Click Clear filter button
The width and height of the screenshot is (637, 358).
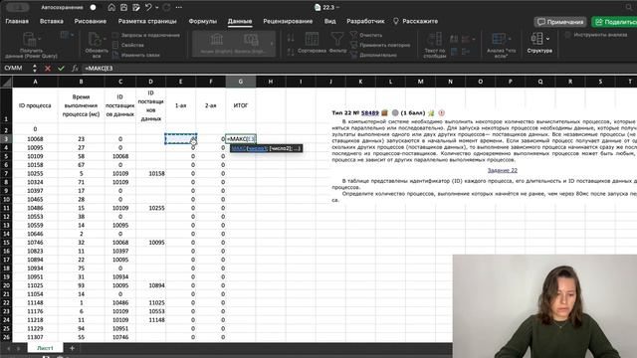[366, 35]
